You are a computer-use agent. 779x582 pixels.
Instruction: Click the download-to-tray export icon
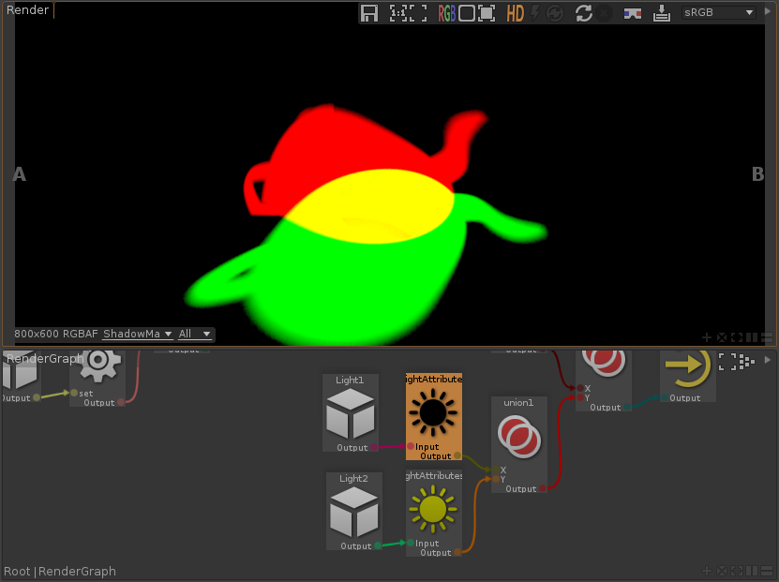663,13
